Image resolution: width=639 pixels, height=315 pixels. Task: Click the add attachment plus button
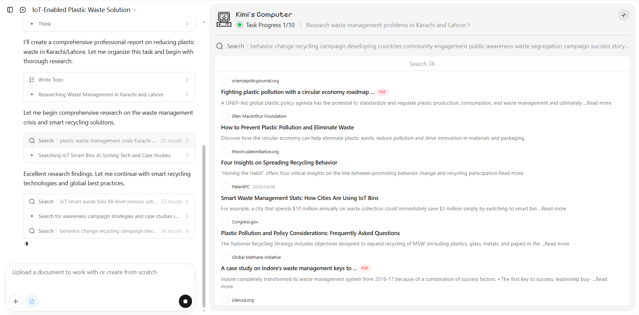pyautogui.click(x=16, y=301)
